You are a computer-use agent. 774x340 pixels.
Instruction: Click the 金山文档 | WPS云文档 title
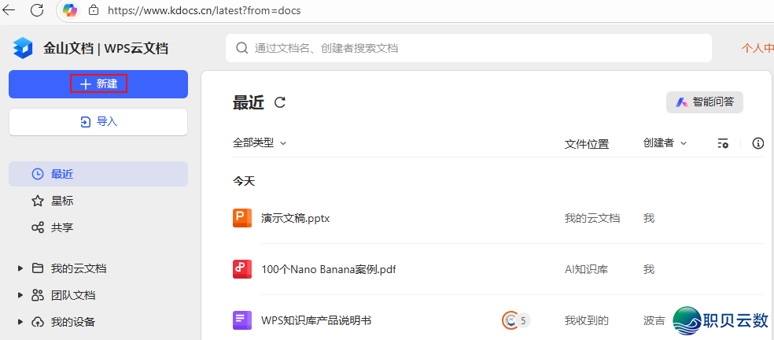tap(105, 49)
